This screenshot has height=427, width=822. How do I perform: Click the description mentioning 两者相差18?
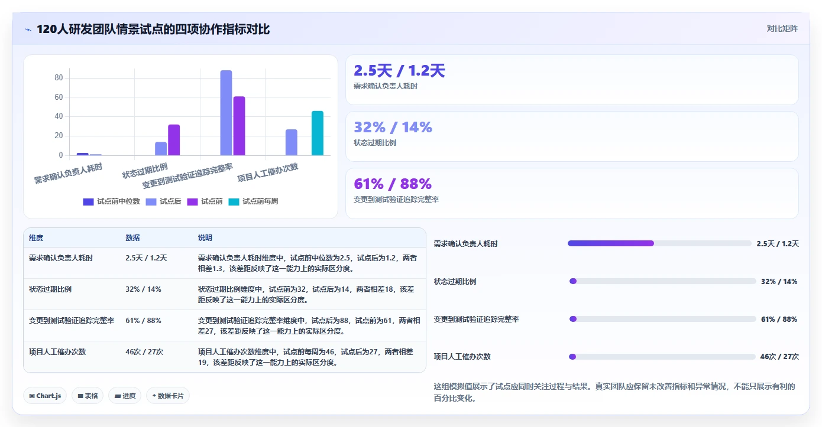306,295
